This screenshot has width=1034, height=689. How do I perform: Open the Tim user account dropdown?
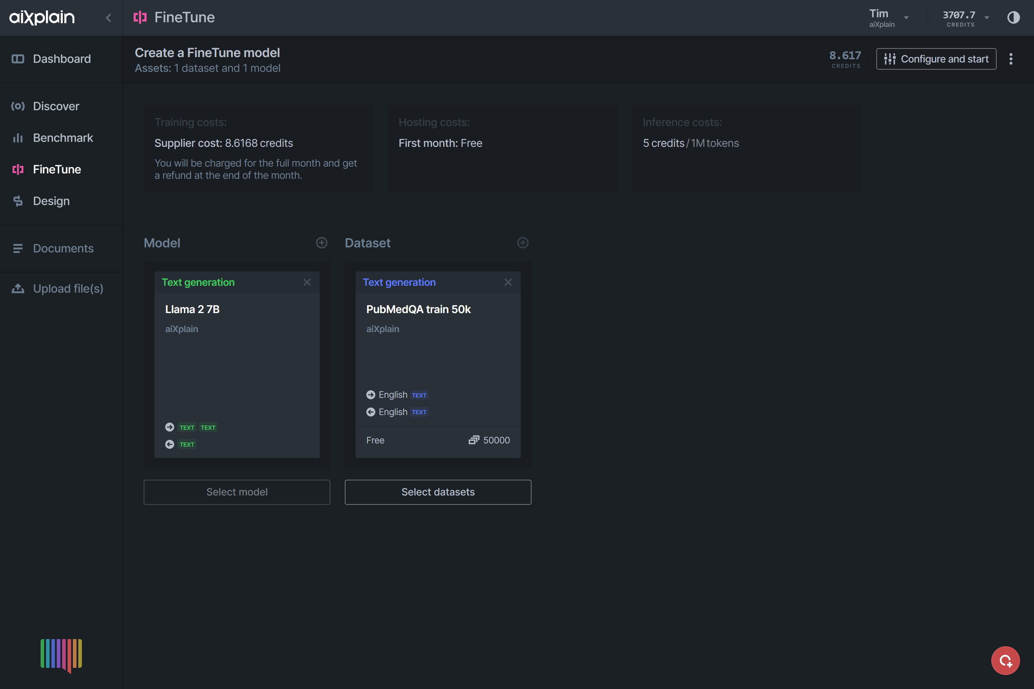click(889, 18)
